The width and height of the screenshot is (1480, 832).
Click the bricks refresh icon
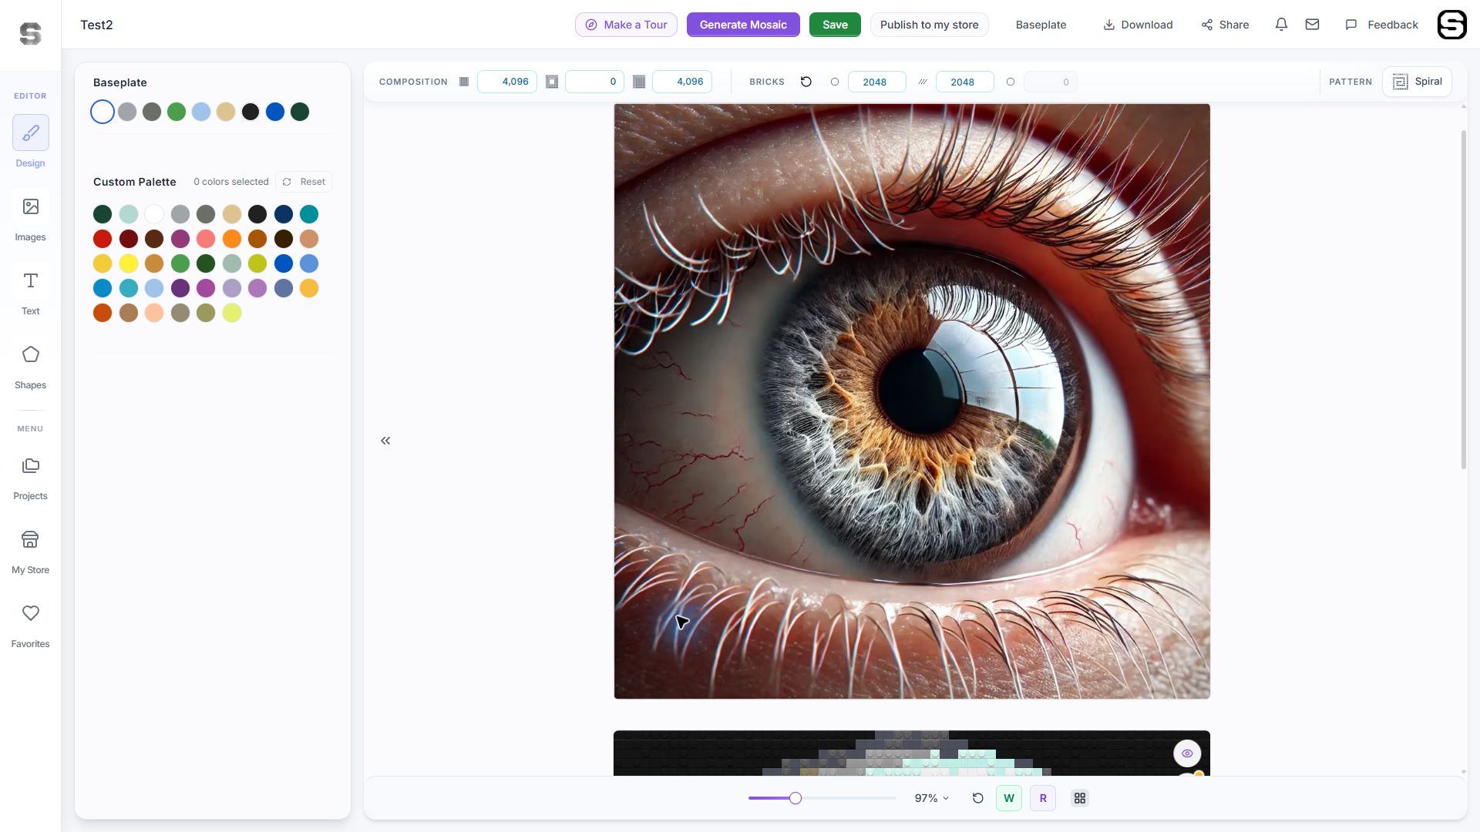pos(806,82)
